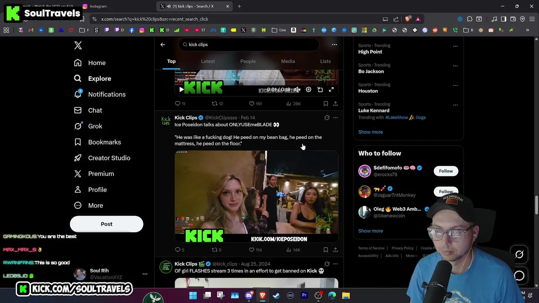Click the Post button
Viewport: 539px width, 303px height.
tap(107, 224)
